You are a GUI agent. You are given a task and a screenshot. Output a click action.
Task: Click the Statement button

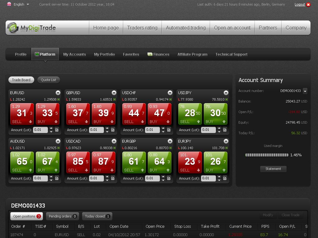[x=273, y=169]
